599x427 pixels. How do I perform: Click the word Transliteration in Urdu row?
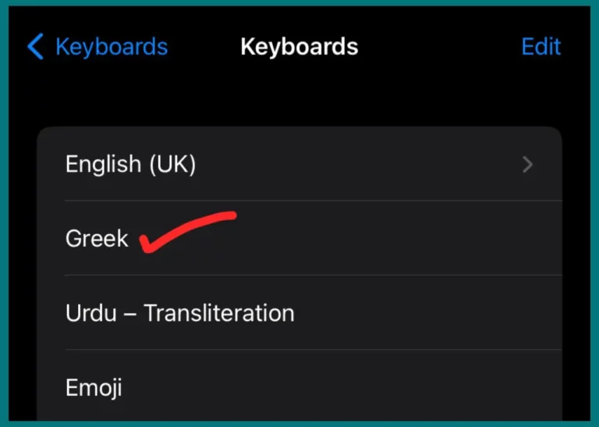tap(219, 313)
